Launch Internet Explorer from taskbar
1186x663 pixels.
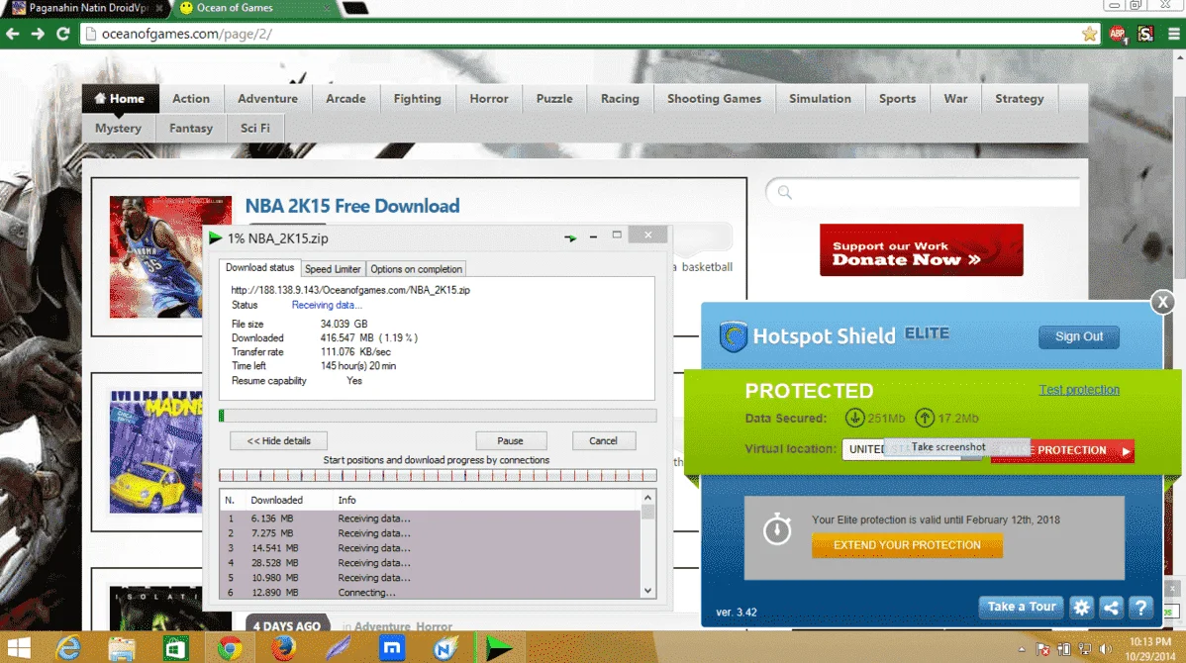[68, 648]
